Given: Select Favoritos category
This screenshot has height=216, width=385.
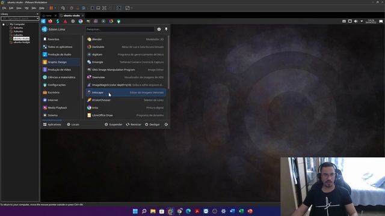Looking at the screenshot, I should click(x=61, y=39).
